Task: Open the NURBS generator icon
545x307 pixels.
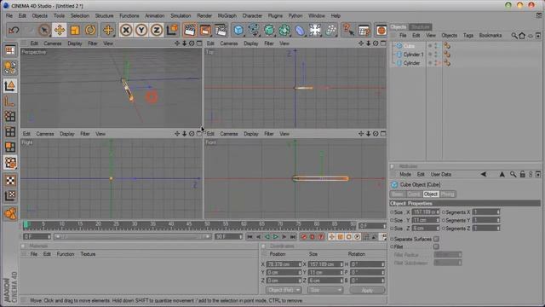Action: (269, 31)
